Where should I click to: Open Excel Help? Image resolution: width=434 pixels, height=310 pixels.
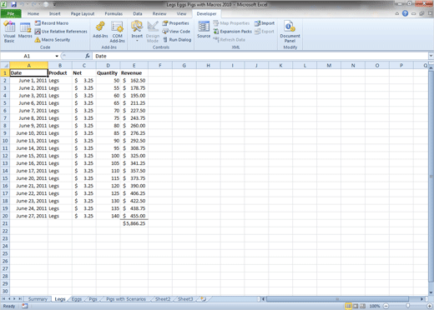click(x=405, y=13)
